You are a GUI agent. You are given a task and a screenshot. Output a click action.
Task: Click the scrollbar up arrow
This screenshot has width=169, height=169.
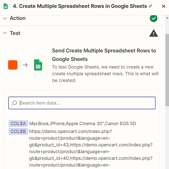(x=167, y=18)
